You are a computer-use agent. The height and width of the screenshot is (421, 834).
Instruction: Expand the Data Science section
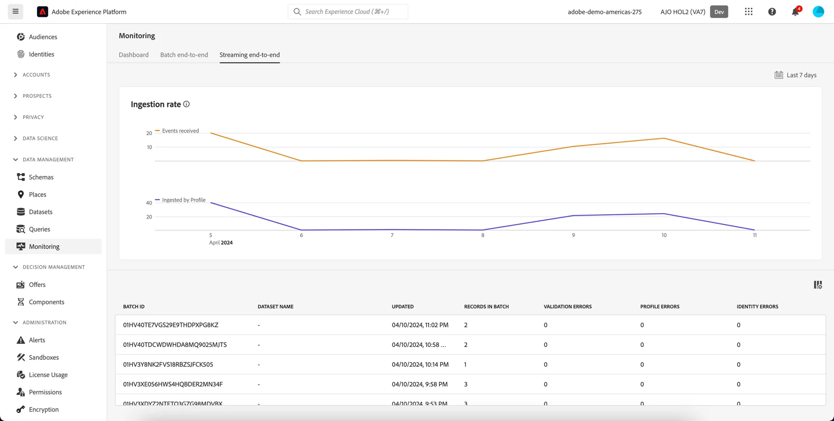(15, 138)
